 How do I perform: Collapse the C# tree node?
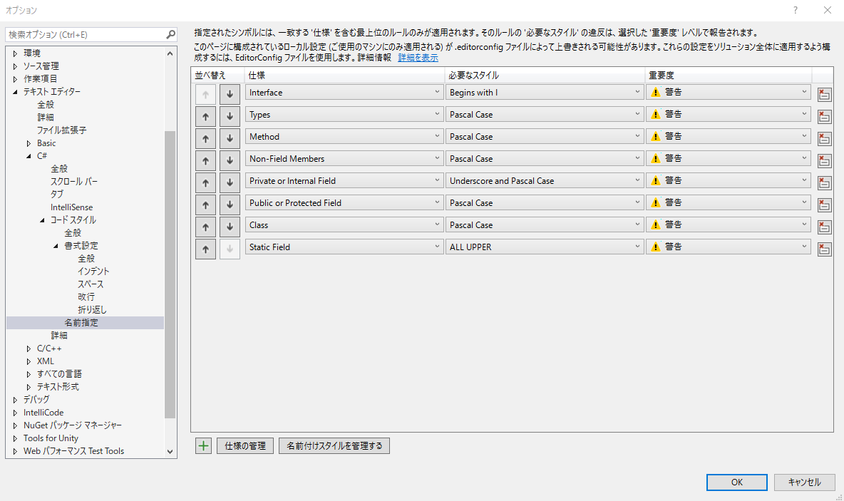click(29, 156)
